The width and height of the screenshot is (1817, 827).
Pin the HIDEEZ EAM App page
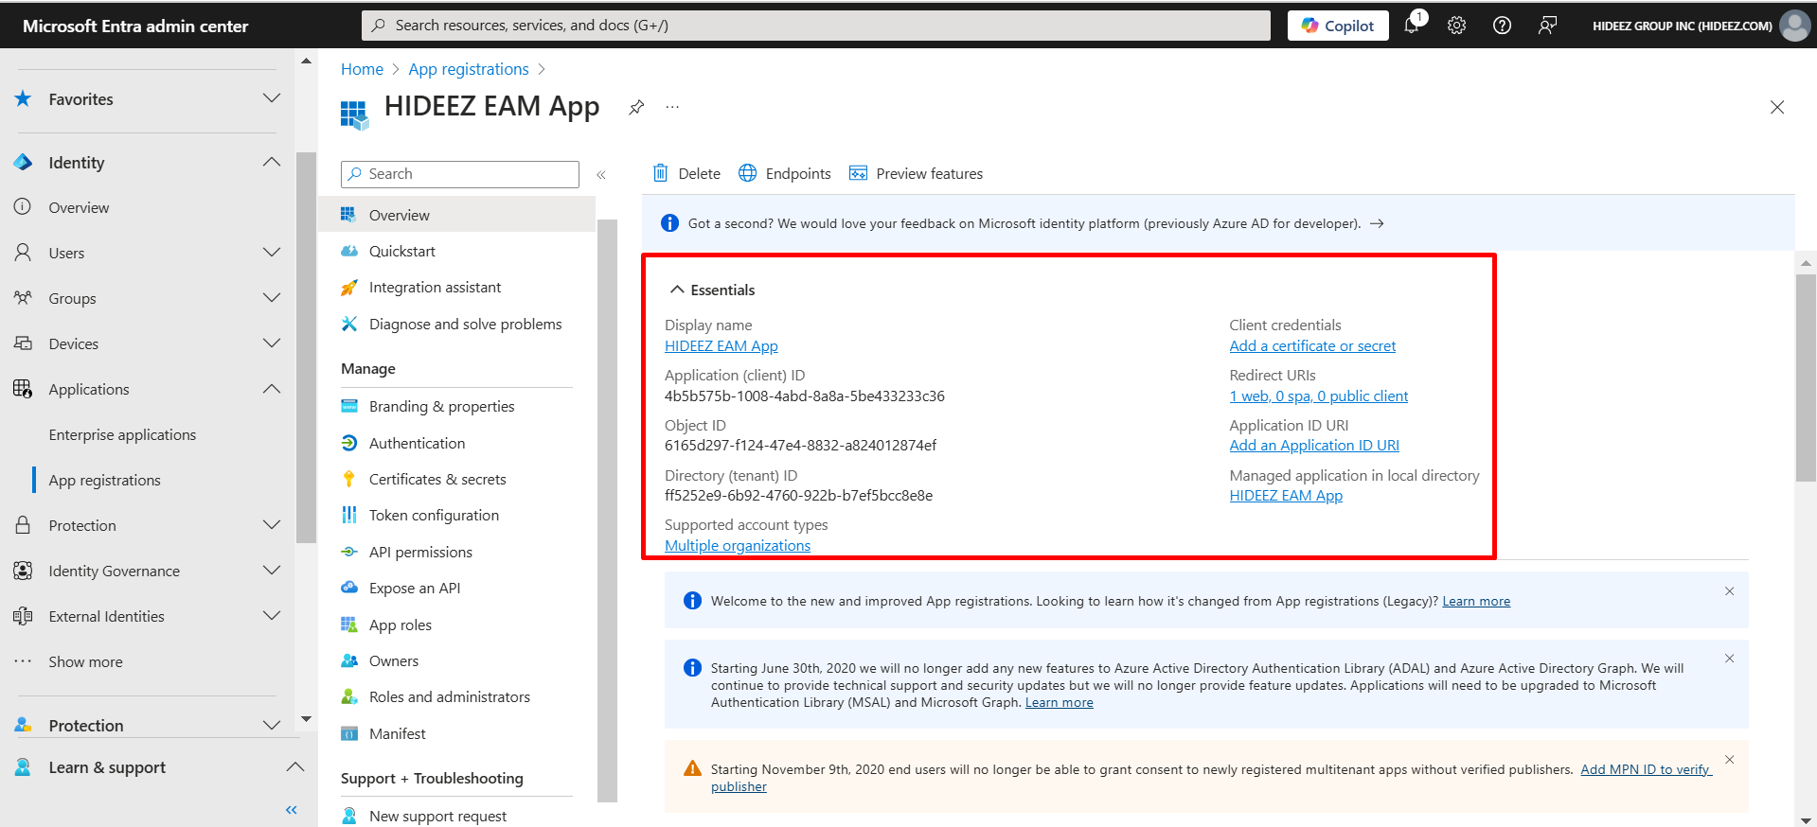point(636,108)
